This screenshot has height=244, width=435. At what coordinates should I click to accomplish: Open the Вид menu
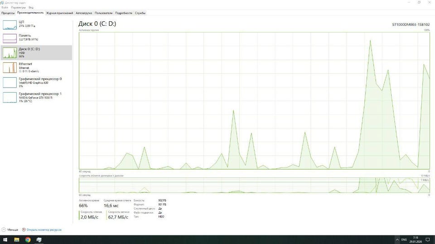31,8
